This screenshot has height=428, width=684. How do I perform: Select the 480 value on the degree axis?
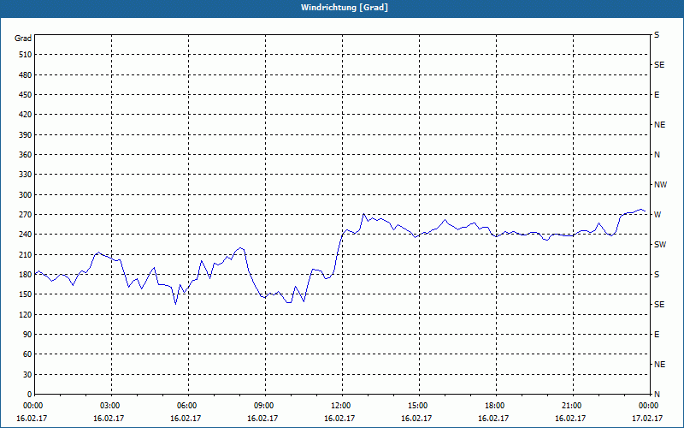point(26,75)
